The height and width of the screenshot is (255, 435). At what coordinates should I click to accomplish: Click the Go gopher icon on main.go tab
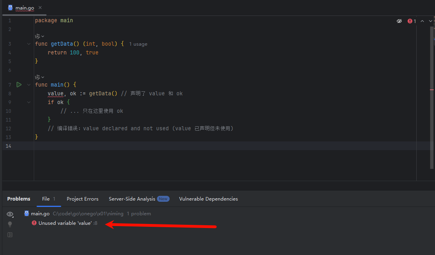(10, 8)
